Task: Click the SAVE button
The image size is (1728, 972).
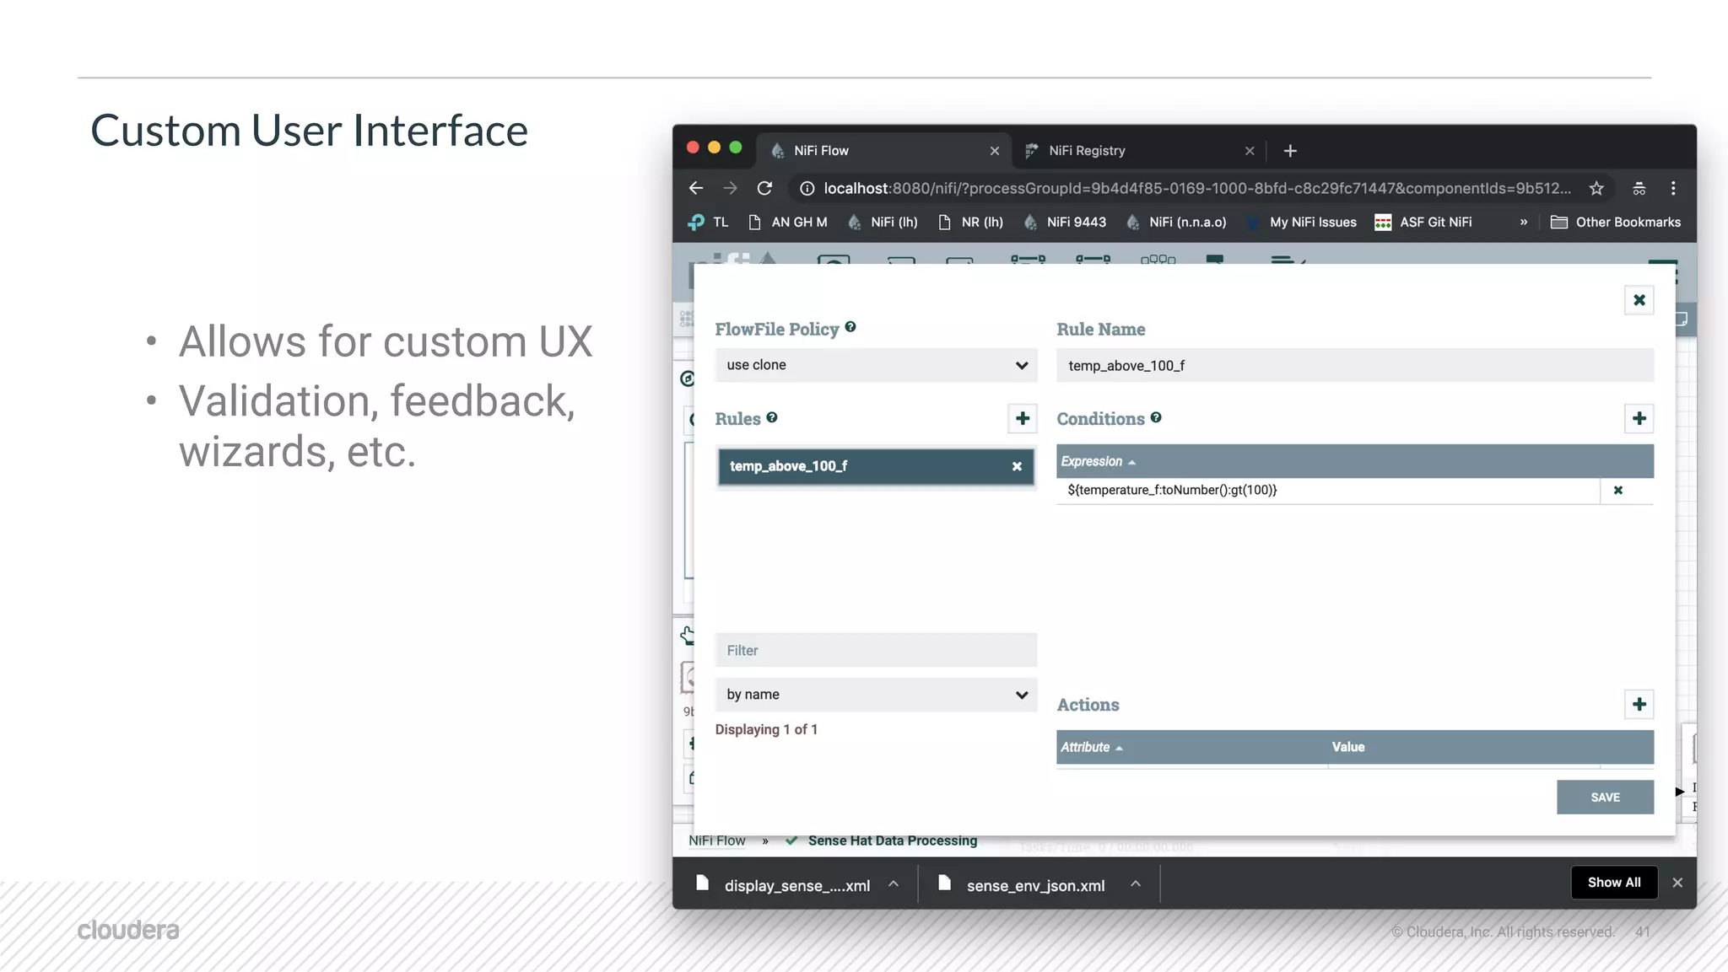Action: [x=1605, y=797]
